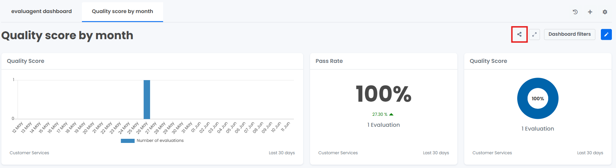Open the Dashboard filters button
Viewport: 616px width, 168px height.
tap(570, 34)
